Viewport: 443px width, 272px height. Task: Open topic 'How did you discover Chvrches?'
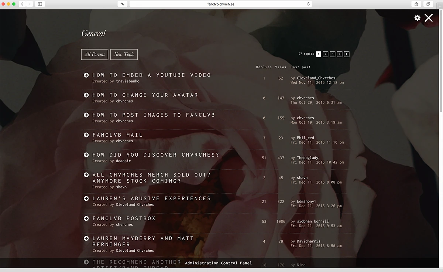(x=156, y=155)
